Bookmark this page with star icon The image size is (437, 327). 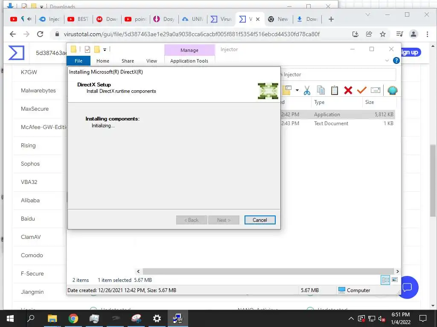pos(383,34)
